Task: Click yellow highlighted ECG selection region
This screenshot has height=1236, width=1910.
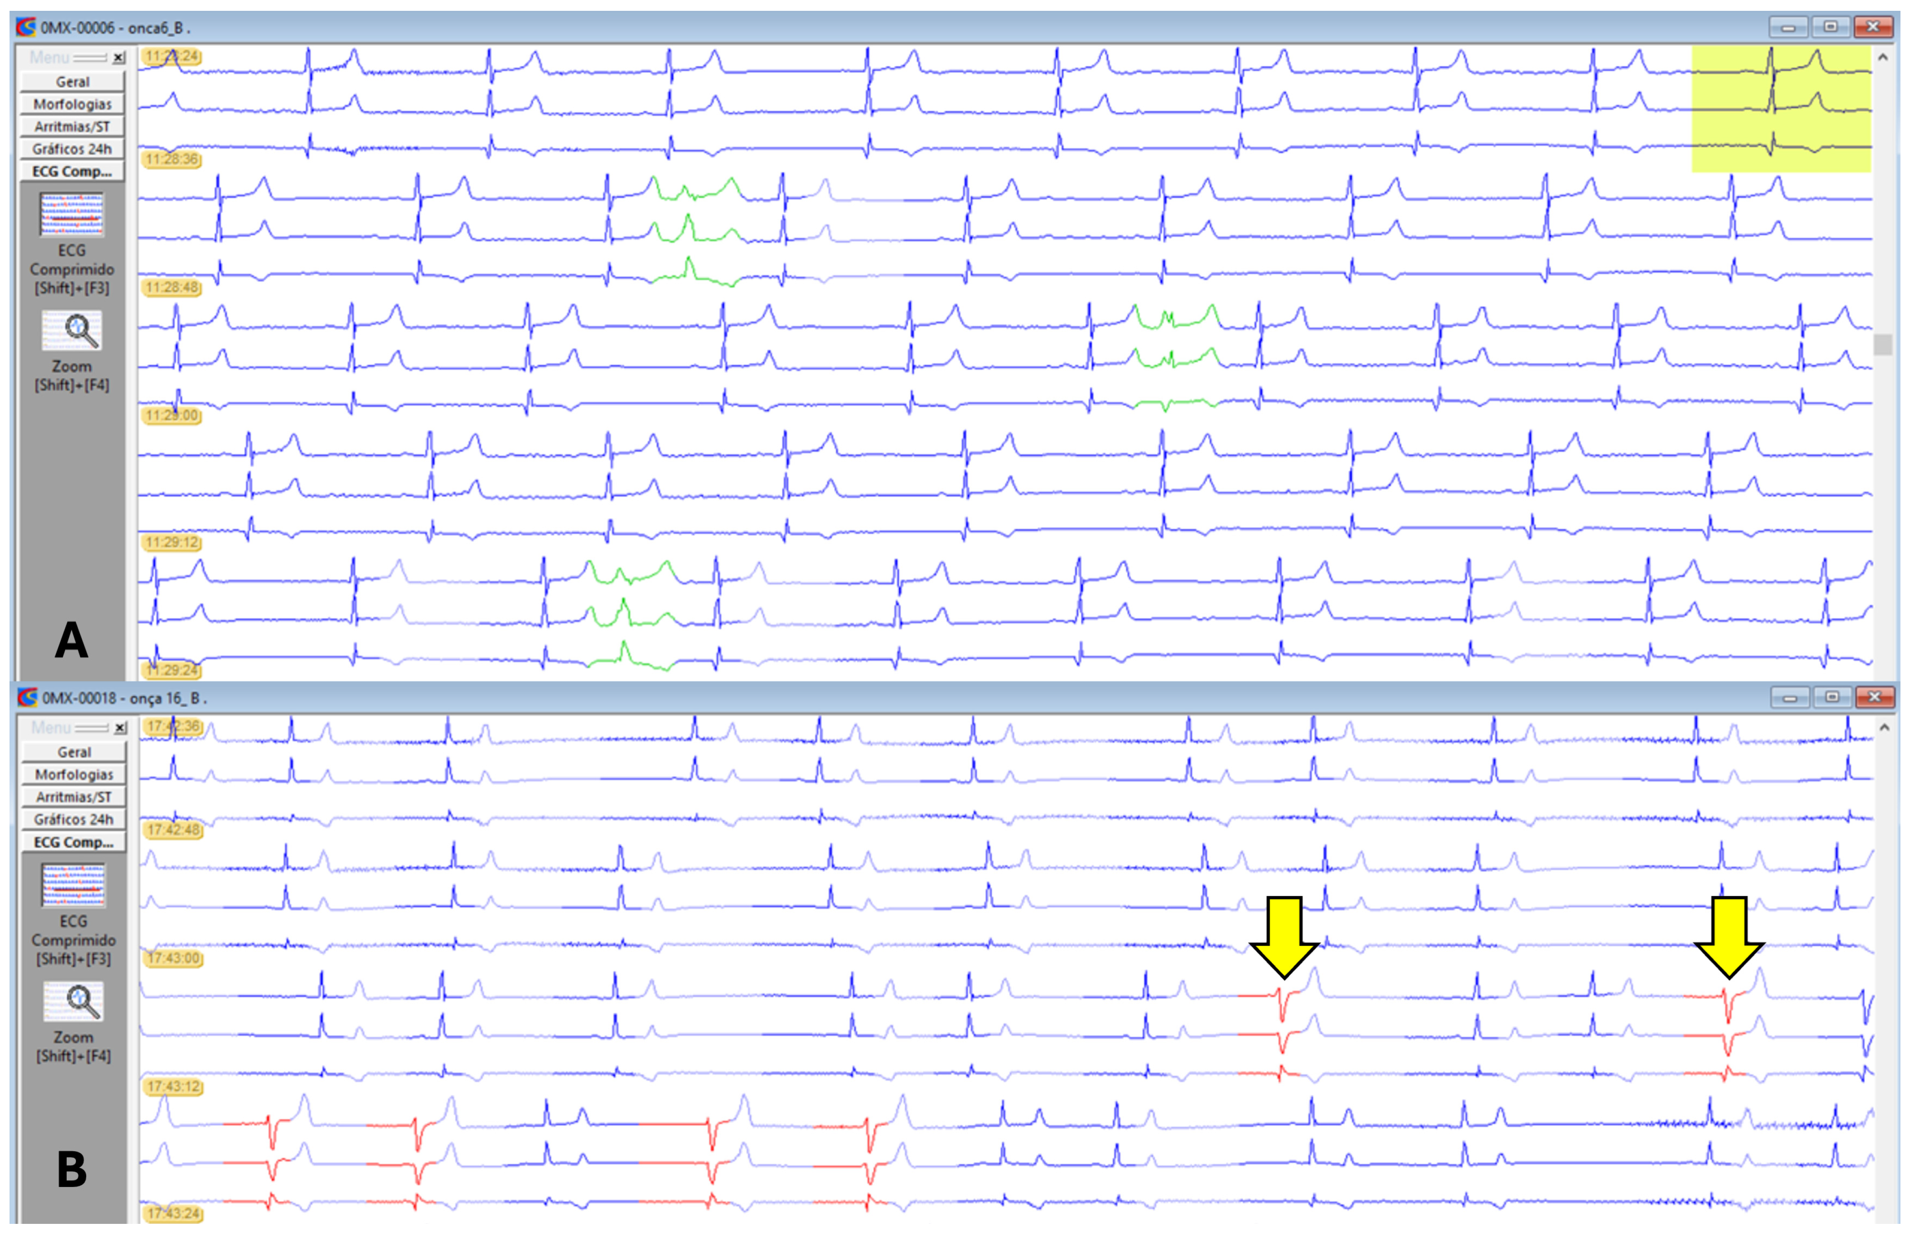Action: tap(1781, 109)
